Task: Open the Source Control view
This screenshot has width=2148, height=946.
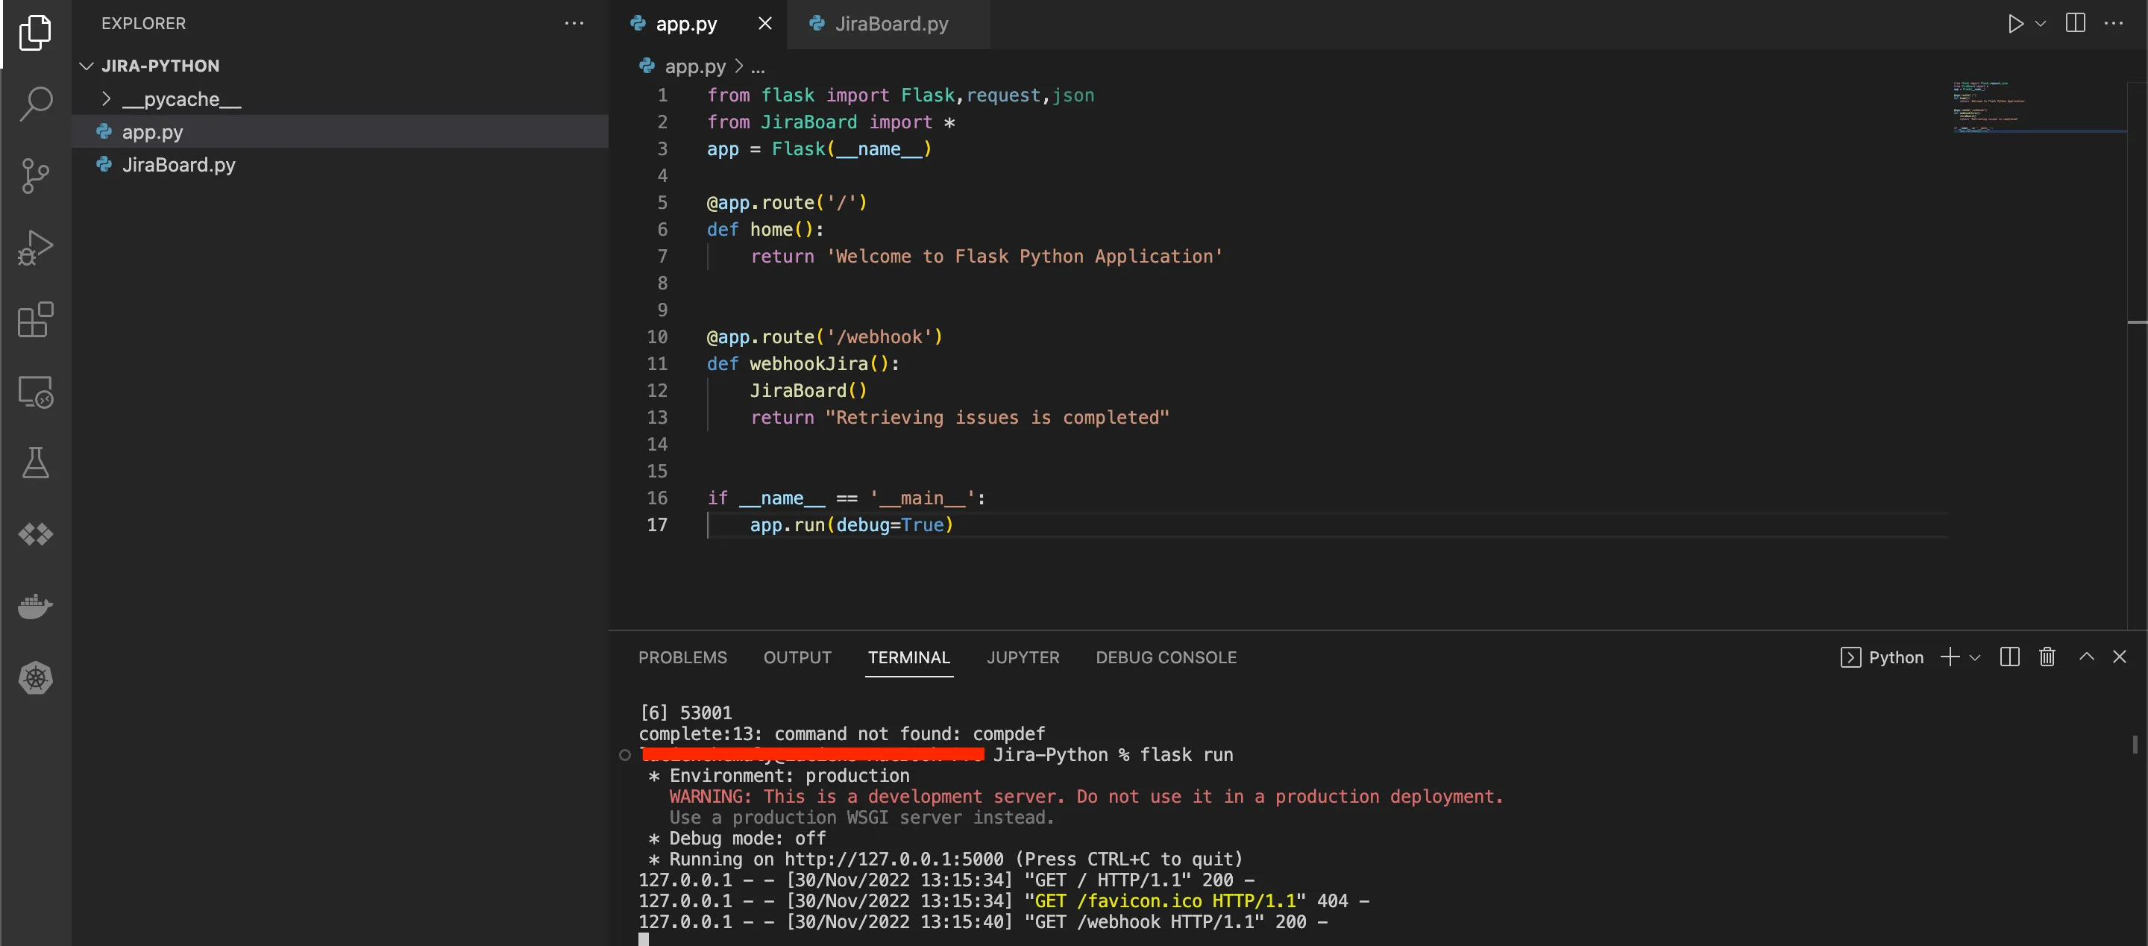Action: click(35, 176)
